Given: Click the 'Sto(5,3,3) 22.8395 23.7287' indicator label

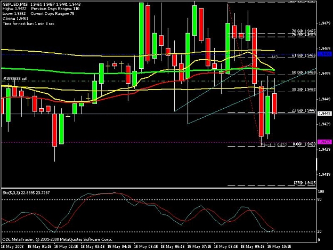Looking at the screenshot, I should [x=26, y=193].
